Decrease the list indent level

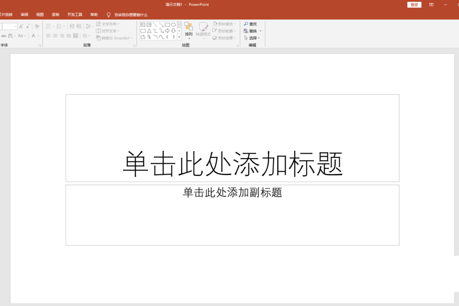pos(72,26)
